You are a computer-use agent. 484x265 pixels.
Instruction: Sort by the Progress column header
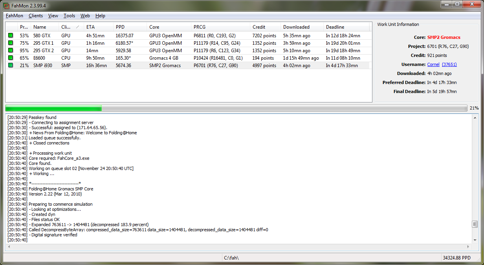pos(24,27)
